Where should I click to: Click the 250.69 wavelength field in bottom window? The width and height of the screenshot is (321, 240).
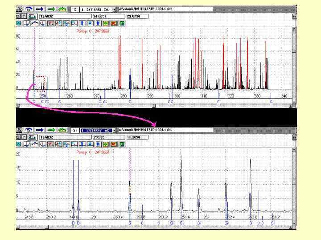tap(108, 137)
